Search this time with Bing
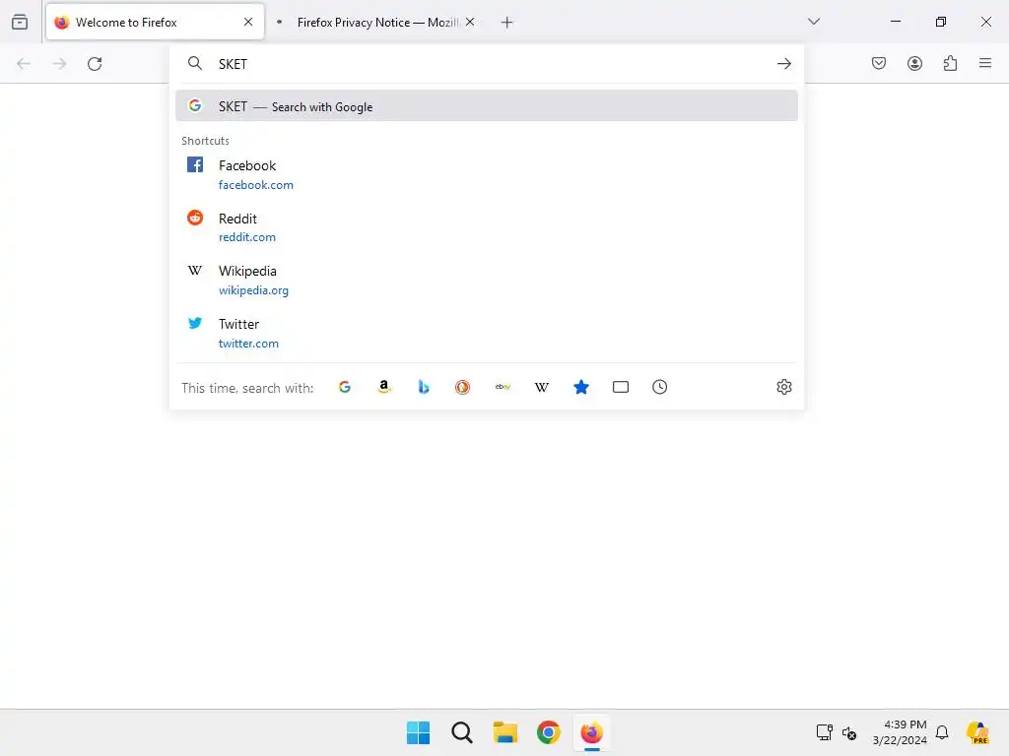 pyautogui.click(x=424, y=387)
